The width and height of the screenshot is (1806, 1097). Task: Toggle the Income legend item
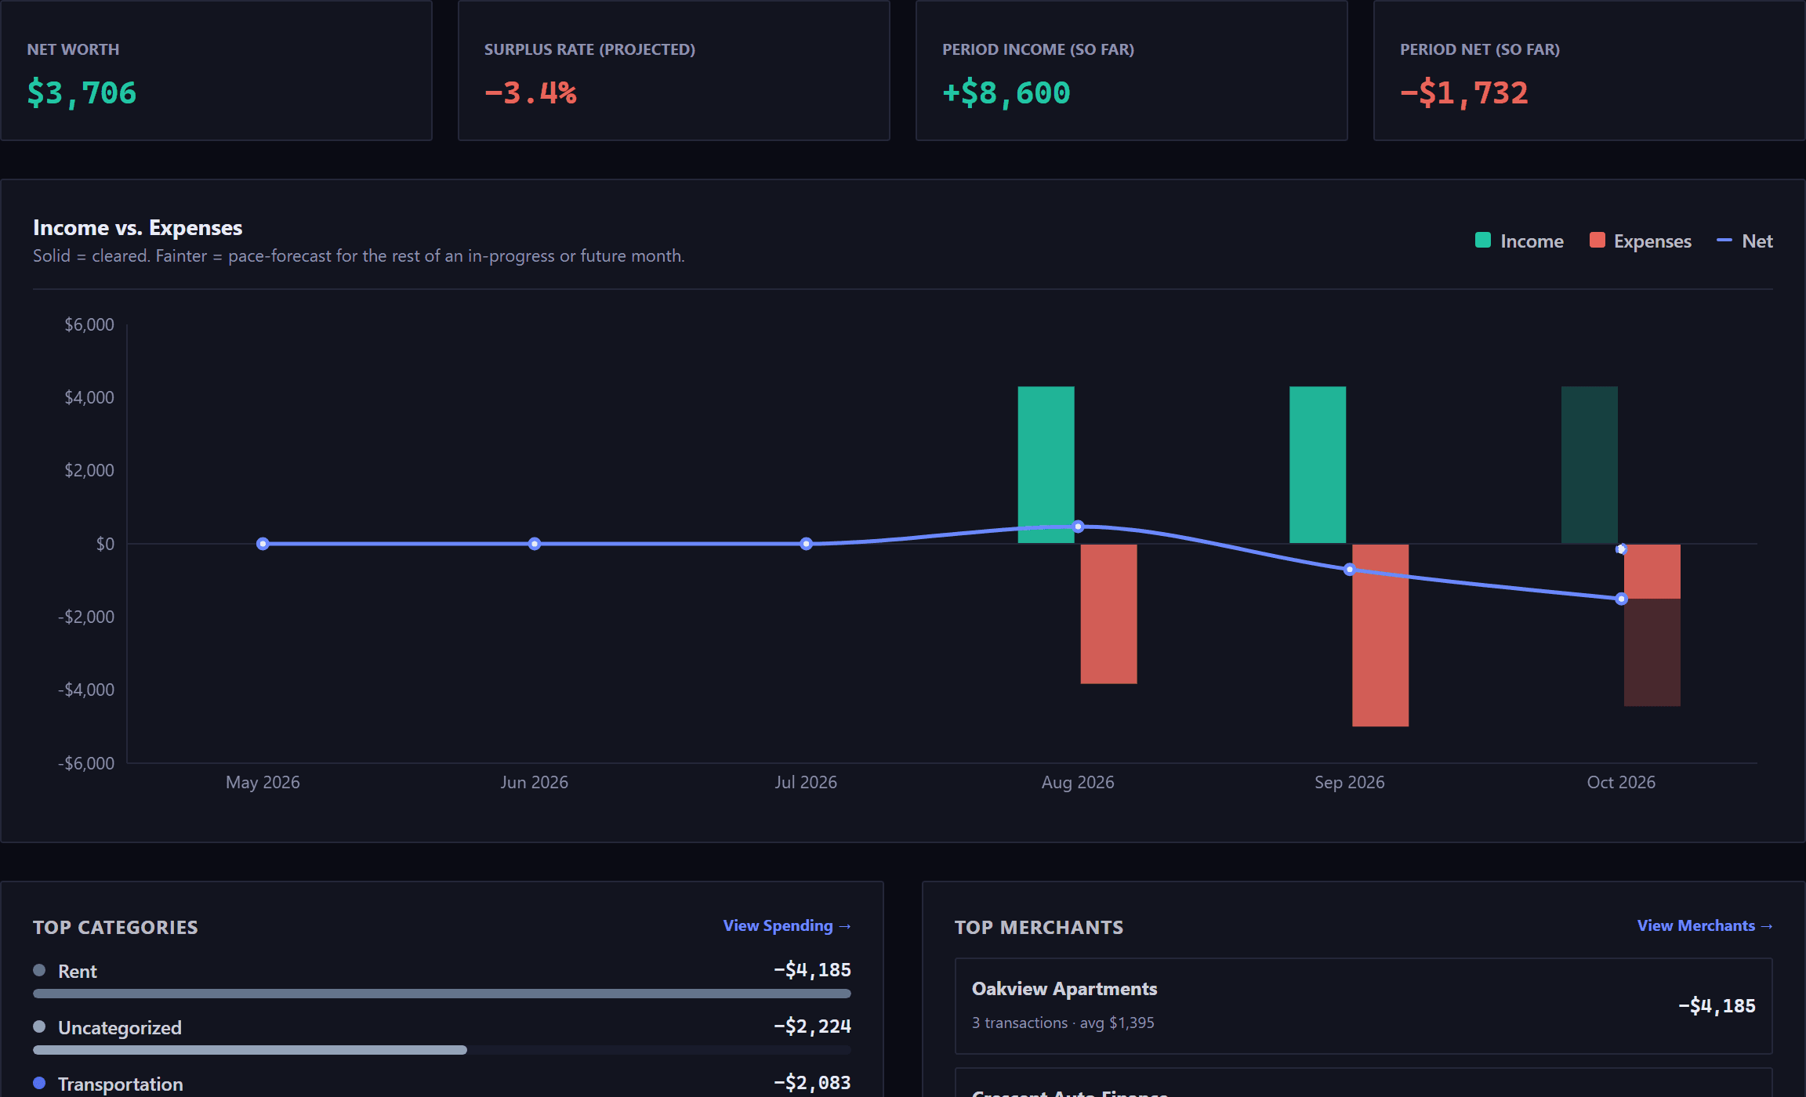point(1519,241)
